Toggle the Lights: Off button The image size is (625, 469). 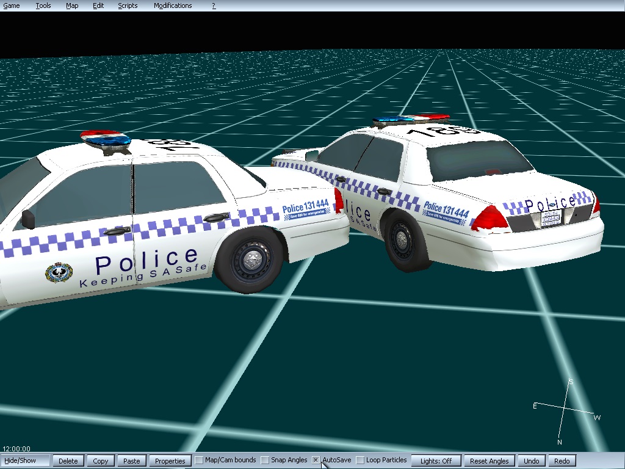[x=436, y=460]
